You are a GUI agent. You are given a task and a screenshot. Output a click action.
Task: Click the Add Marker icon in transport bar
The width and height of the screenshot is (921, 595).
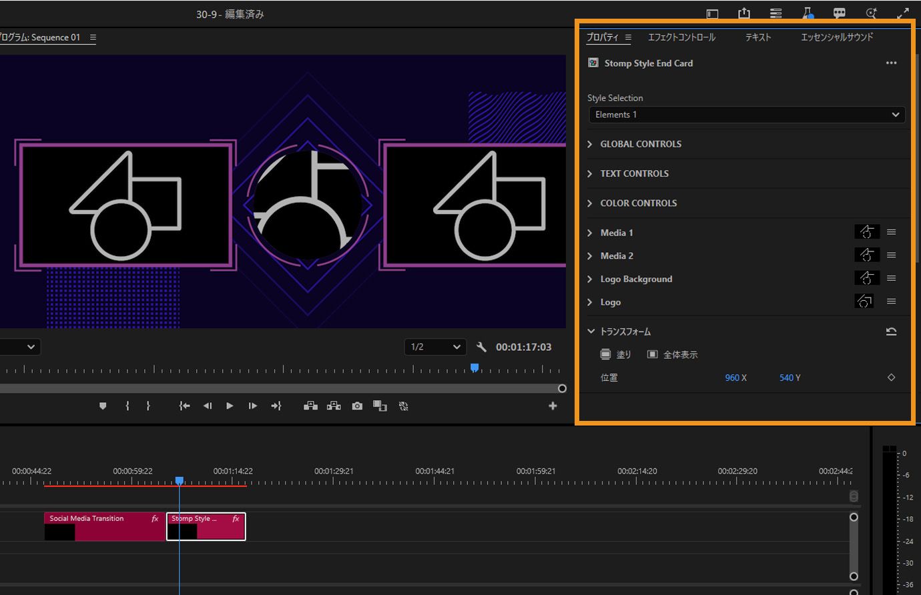[103, 406]
